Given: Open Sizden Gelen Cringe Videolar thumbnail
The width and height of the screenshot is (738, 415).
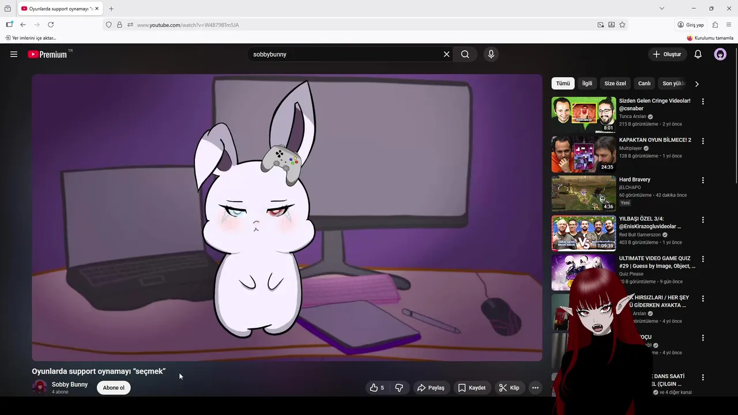Looking at the screenshot, I should click(583, 115).
